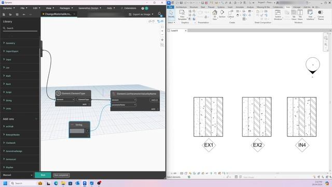
Task: Switch to Manage tab in Revit
Action: coord(296,7)
